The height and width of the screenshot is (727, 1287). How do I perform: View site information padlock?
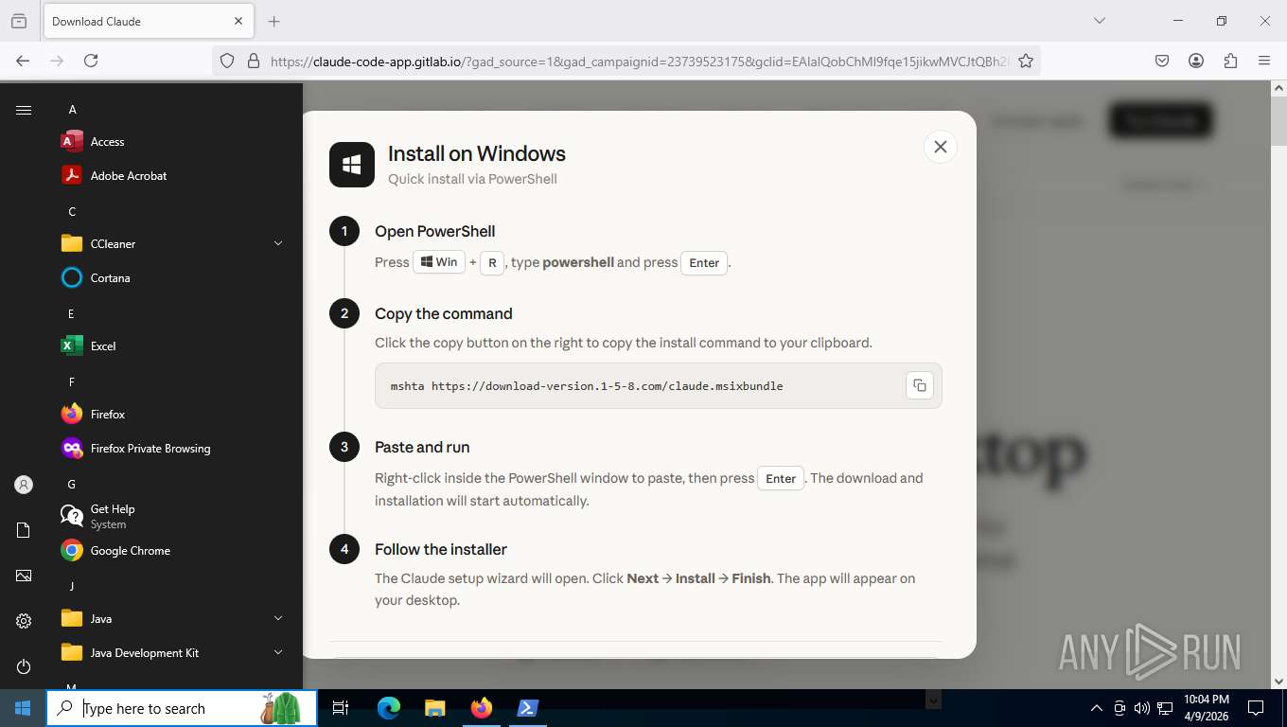pyautogui.click(x=253, y=61)
